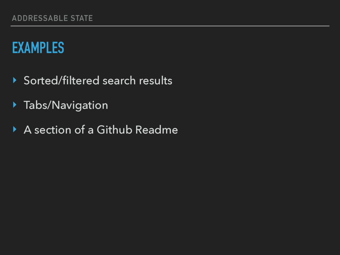
Task: Click the word 'Readme' in third bullet
Action: (x=157, y=130)
